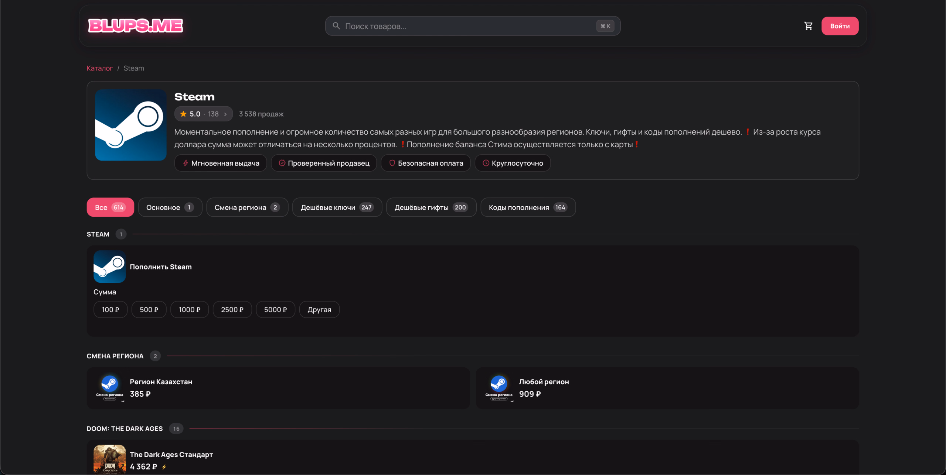Screen dimensions: 946x475
Task: Click the Steam store title heading
Action: [194, 97]
